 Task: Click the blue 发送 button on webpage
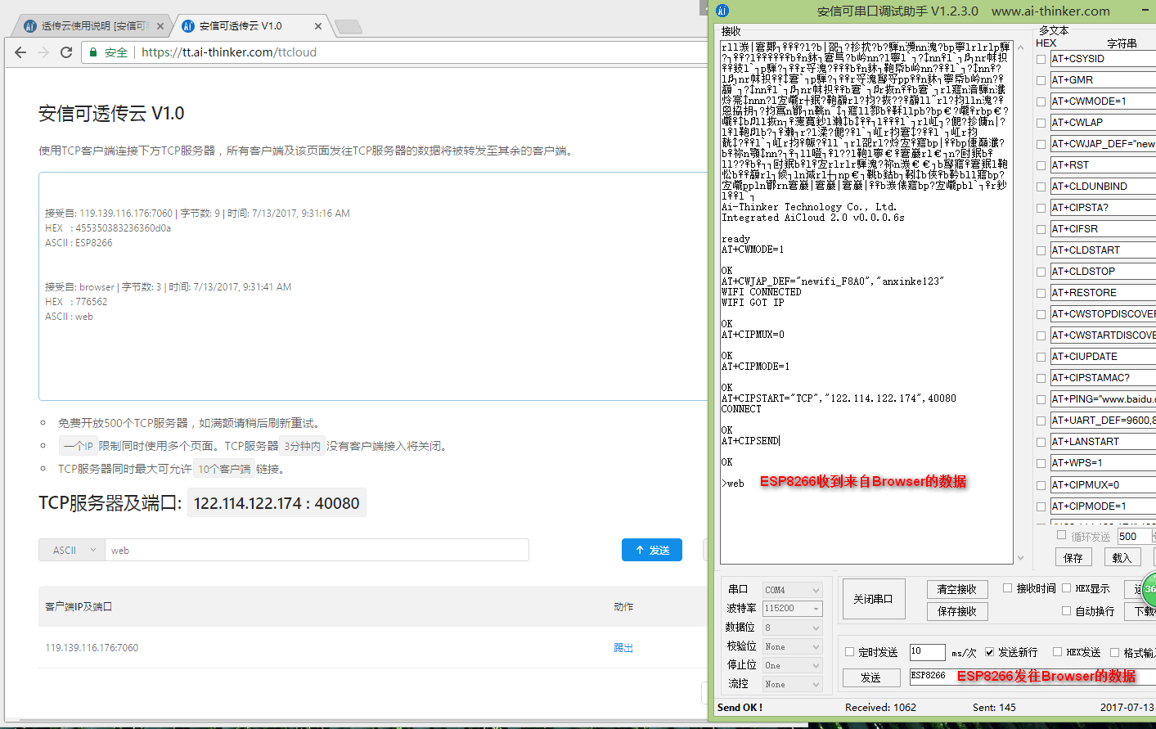[x=652, y=551]
